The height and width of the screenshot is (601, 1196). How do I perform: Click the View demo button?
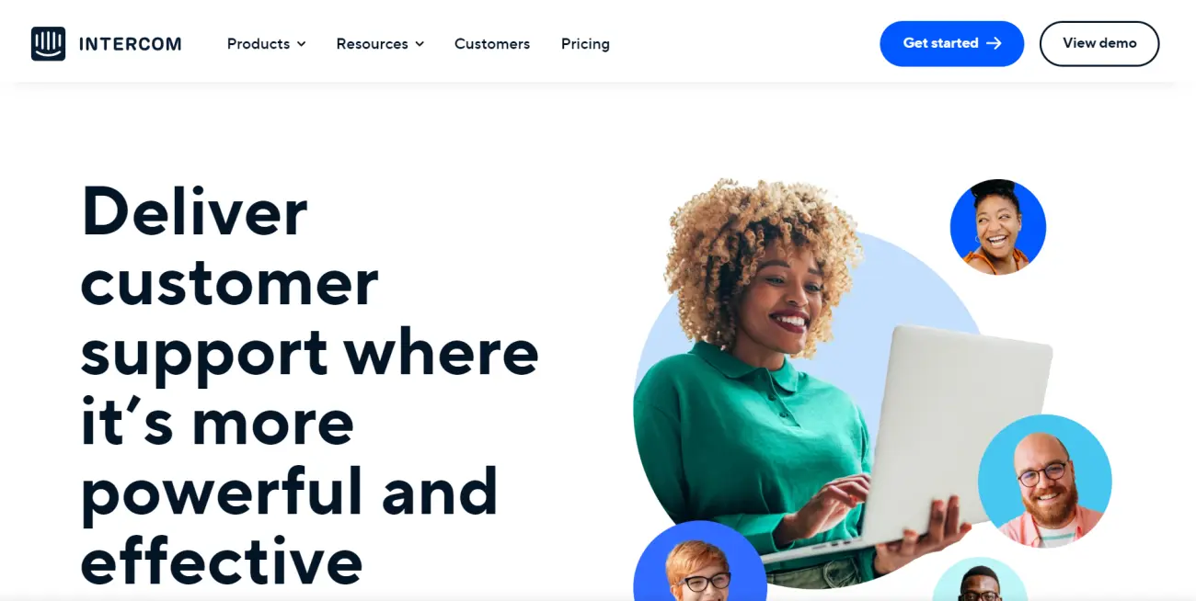point(1099,43)
